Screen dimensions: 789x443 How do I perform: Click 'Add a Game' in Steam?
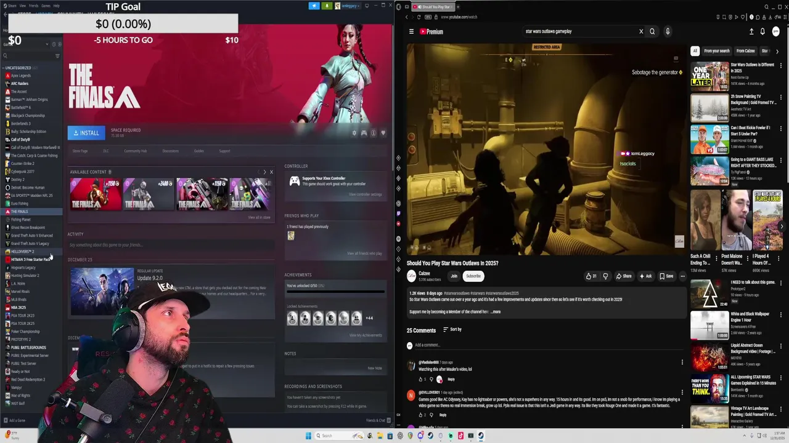tap(15, 420)
